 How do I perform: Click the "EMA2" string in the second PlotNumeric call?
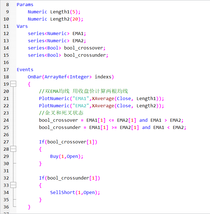click(x=79, y=106)
